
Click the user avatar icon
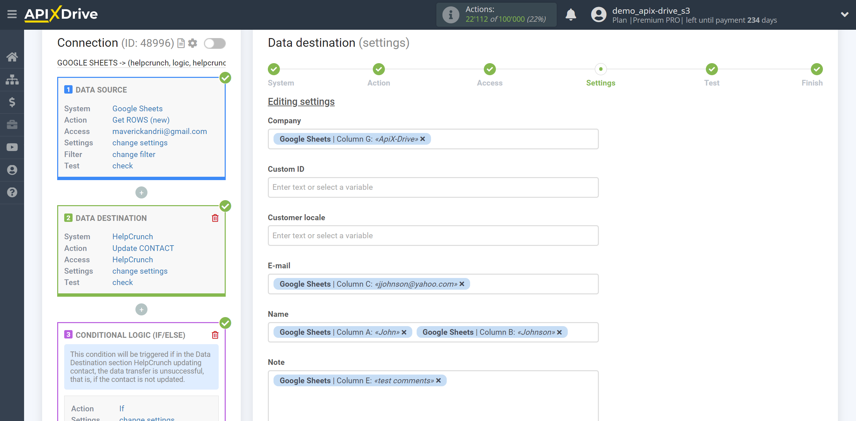click(599, 15)
